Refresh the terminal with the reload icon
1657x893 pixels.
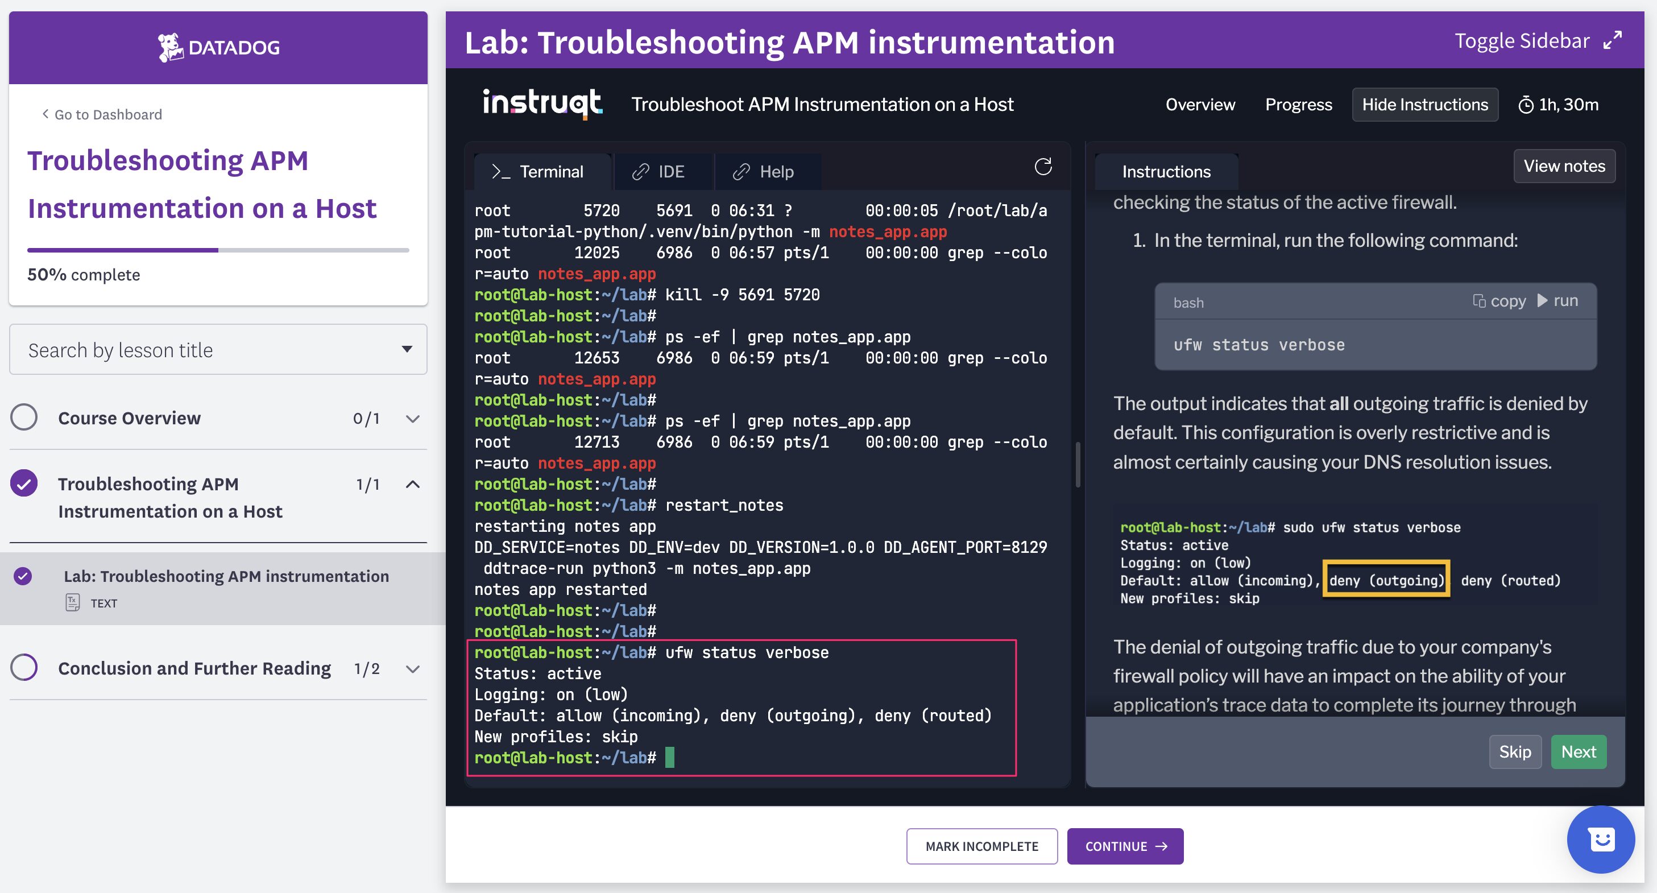click(1043, 167)
